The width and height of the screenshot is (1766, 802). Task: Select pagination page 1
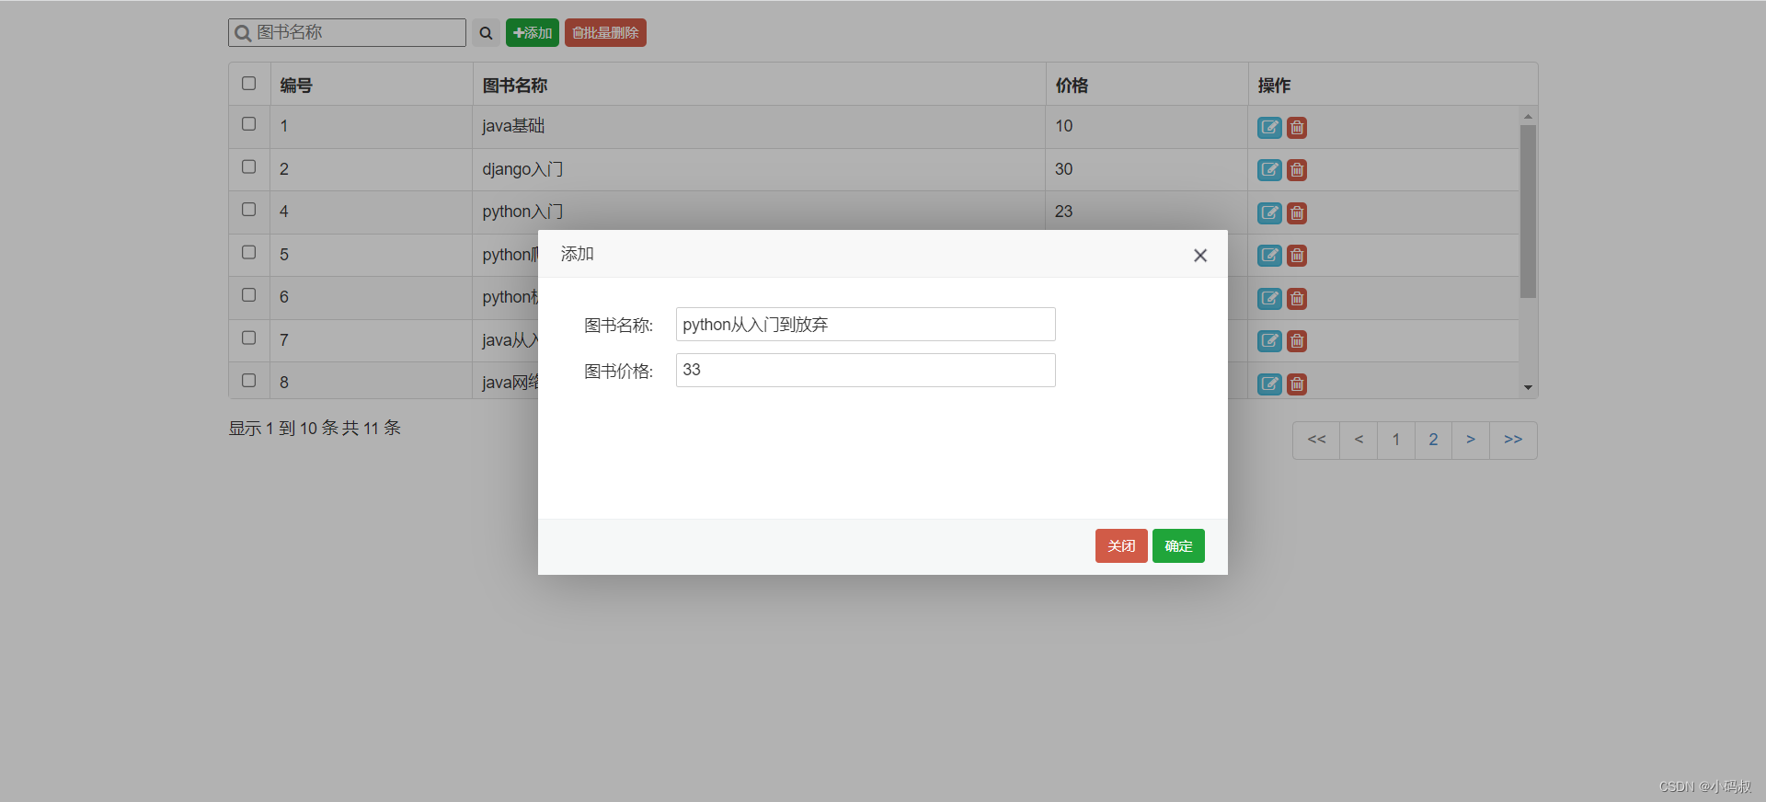tap(1396, 441)
